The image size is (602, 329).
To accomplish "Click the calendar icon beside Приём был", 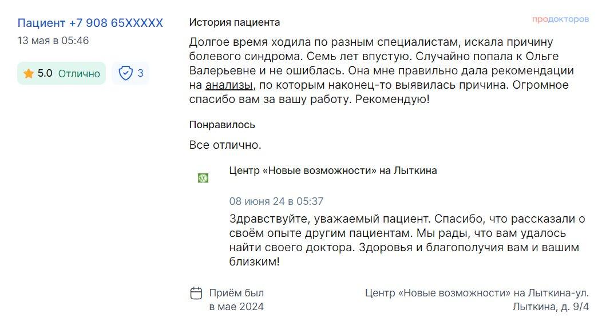I will 196,293.
